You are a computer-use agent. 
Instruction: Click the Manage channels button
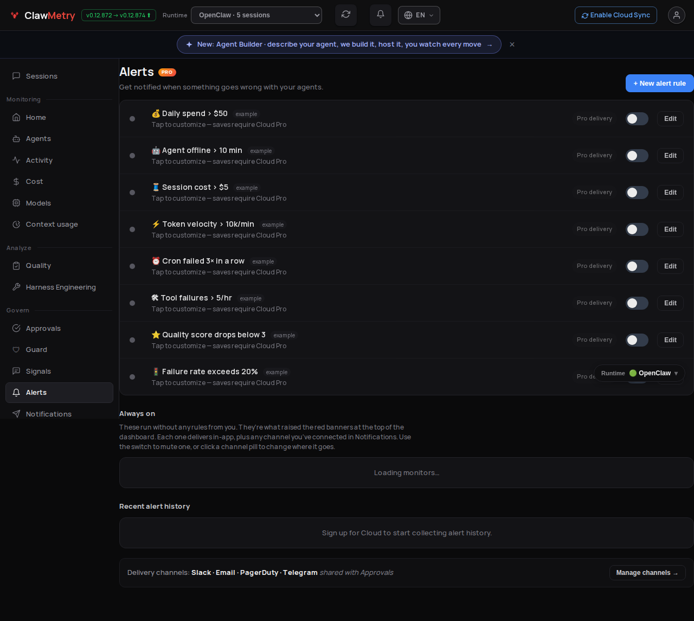click(x=647, y=573)
